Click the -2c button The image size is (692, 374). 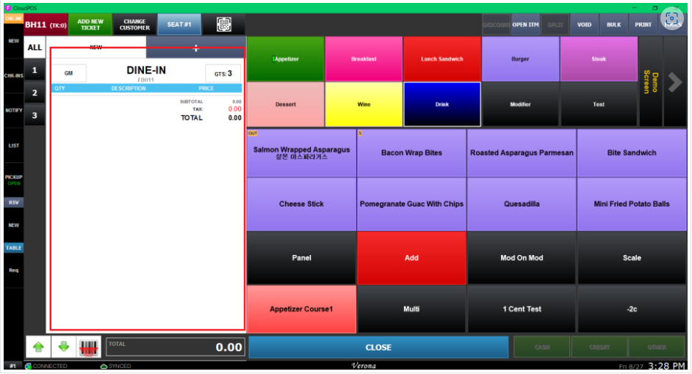pyautogui.click(x=632, y=309)
